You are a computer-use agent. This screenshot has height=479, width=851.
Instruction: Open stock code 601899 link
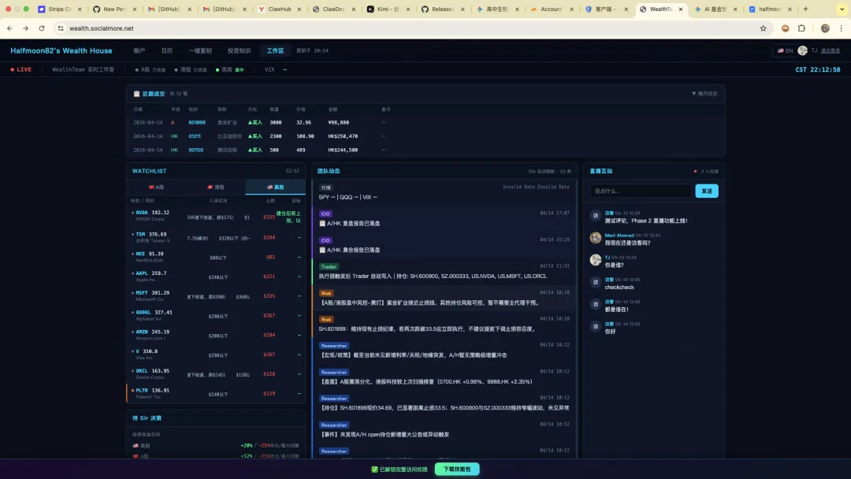coord(197,123)
